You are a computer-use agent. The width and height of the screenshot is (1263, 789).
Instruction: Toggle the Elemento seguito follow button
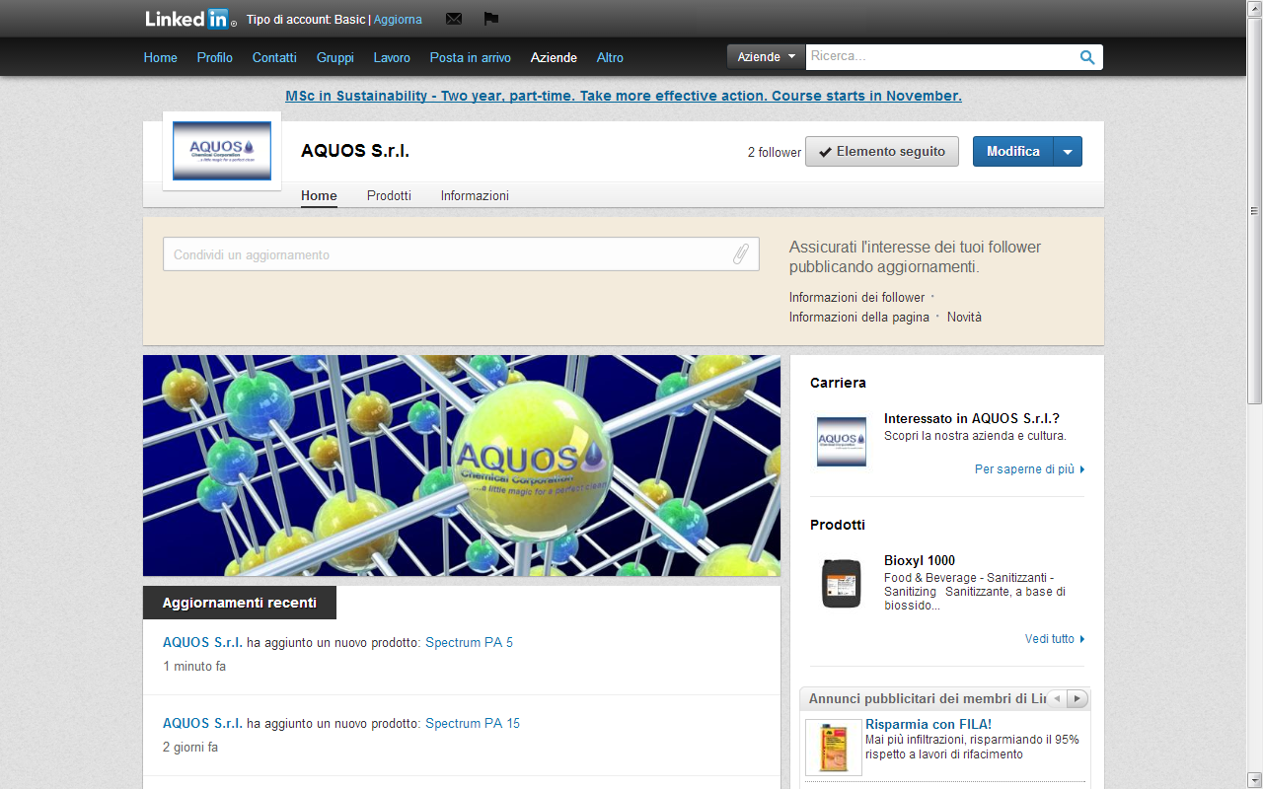pos(882,152)
